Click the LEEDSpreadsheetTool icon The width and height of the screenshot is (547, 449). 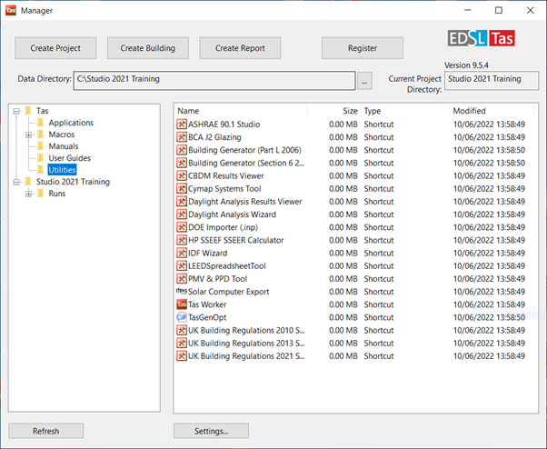pos(182,266)
